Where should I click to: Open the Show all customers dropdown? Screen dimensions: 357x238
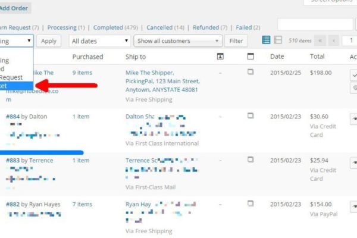178,41
